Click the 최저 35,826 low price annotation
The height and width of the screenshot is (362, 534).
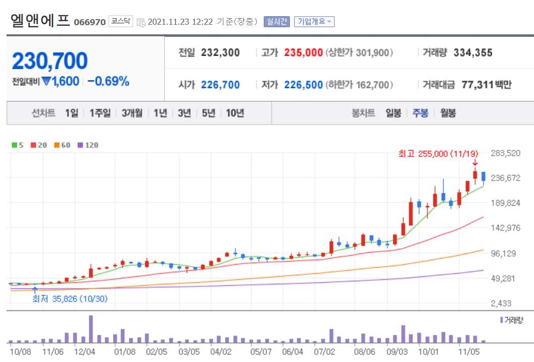(x=71, y=298)
